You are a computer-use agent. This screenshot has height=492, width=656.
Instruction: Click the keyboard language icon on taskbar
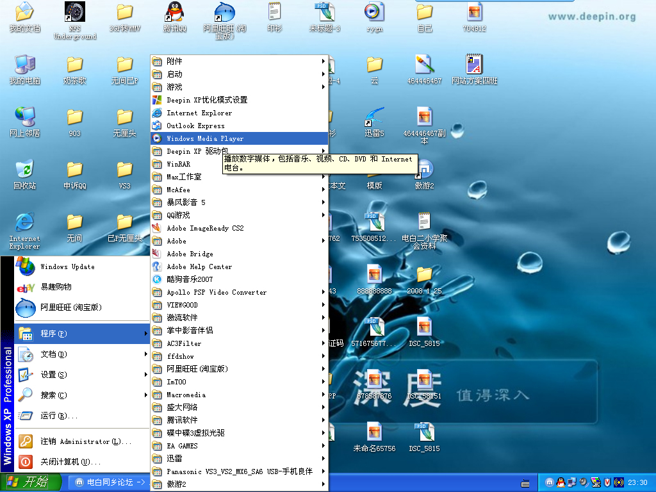pyautogui.click(x=525, y=482)
